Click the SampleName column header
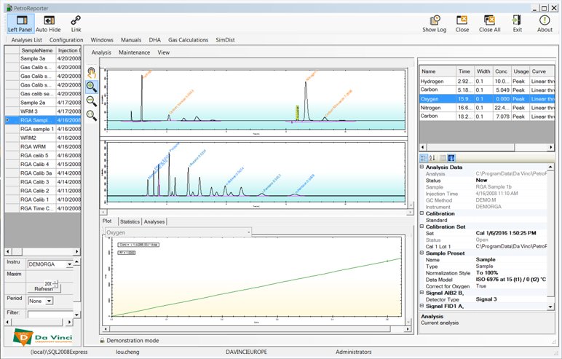 click(x=37, y=50)
